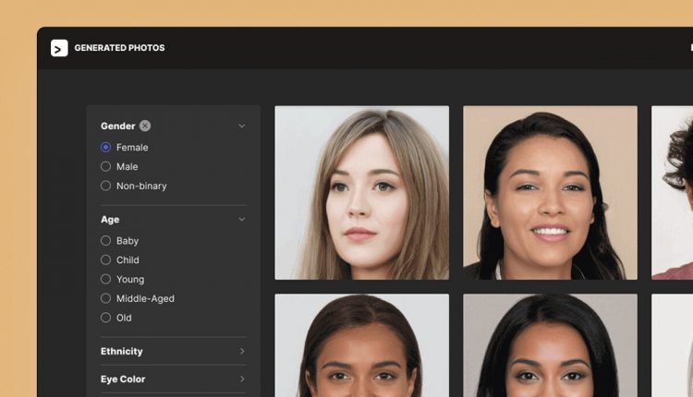Select the Middle-Aged age option

tap(106, 299)
